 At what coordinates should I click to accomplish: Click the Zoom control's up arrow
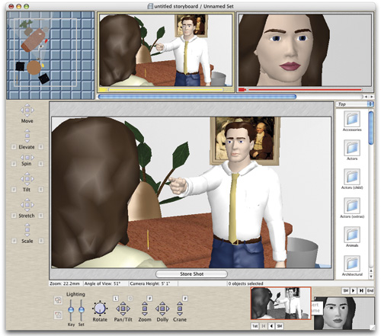(x=145, y=303)
